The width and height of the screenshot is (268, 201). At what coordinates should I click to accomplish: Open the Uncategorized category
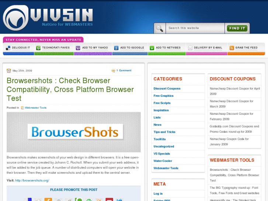click(x=164, y=146)
